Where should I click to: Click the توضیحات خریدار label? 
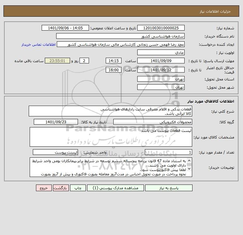coord(222,167)
